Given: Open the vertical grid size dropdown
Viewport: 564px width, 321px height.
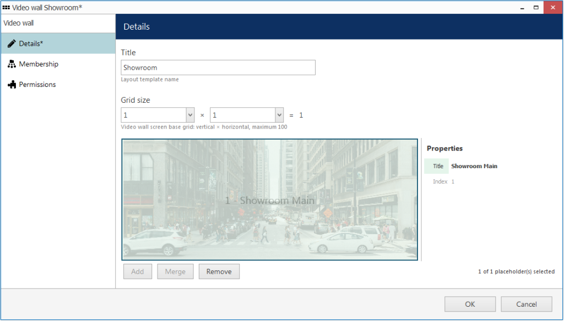Looking at the screenshot, I should pyautogui.click(x=190, y=115).
